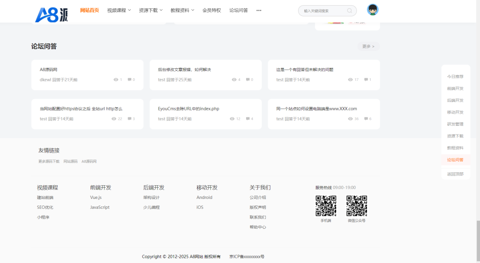Viewport: 480px width, 263px height.
Task: Click the 建站前端 footer link
Action: (x=45, y=197)
